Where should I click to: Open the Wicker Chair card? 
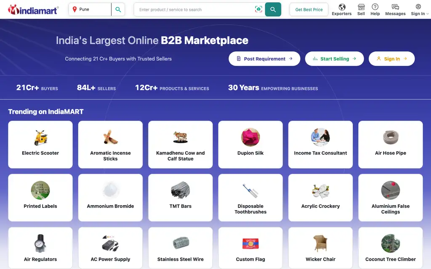pyautogui.click(x=320, y=248)
